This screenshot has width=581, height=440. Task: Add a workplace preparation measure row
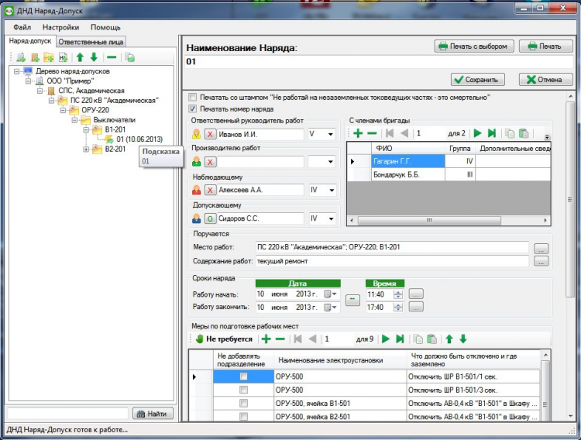tap(266, 339)
